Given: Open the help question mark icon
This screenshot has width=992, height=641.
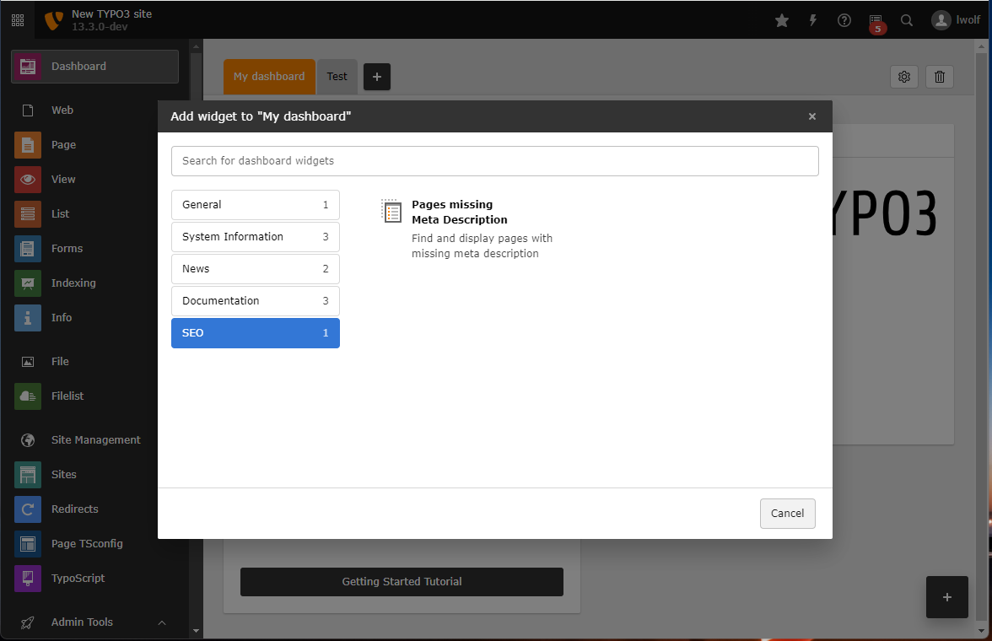Looking at the screenshot, I should point(844,20).
